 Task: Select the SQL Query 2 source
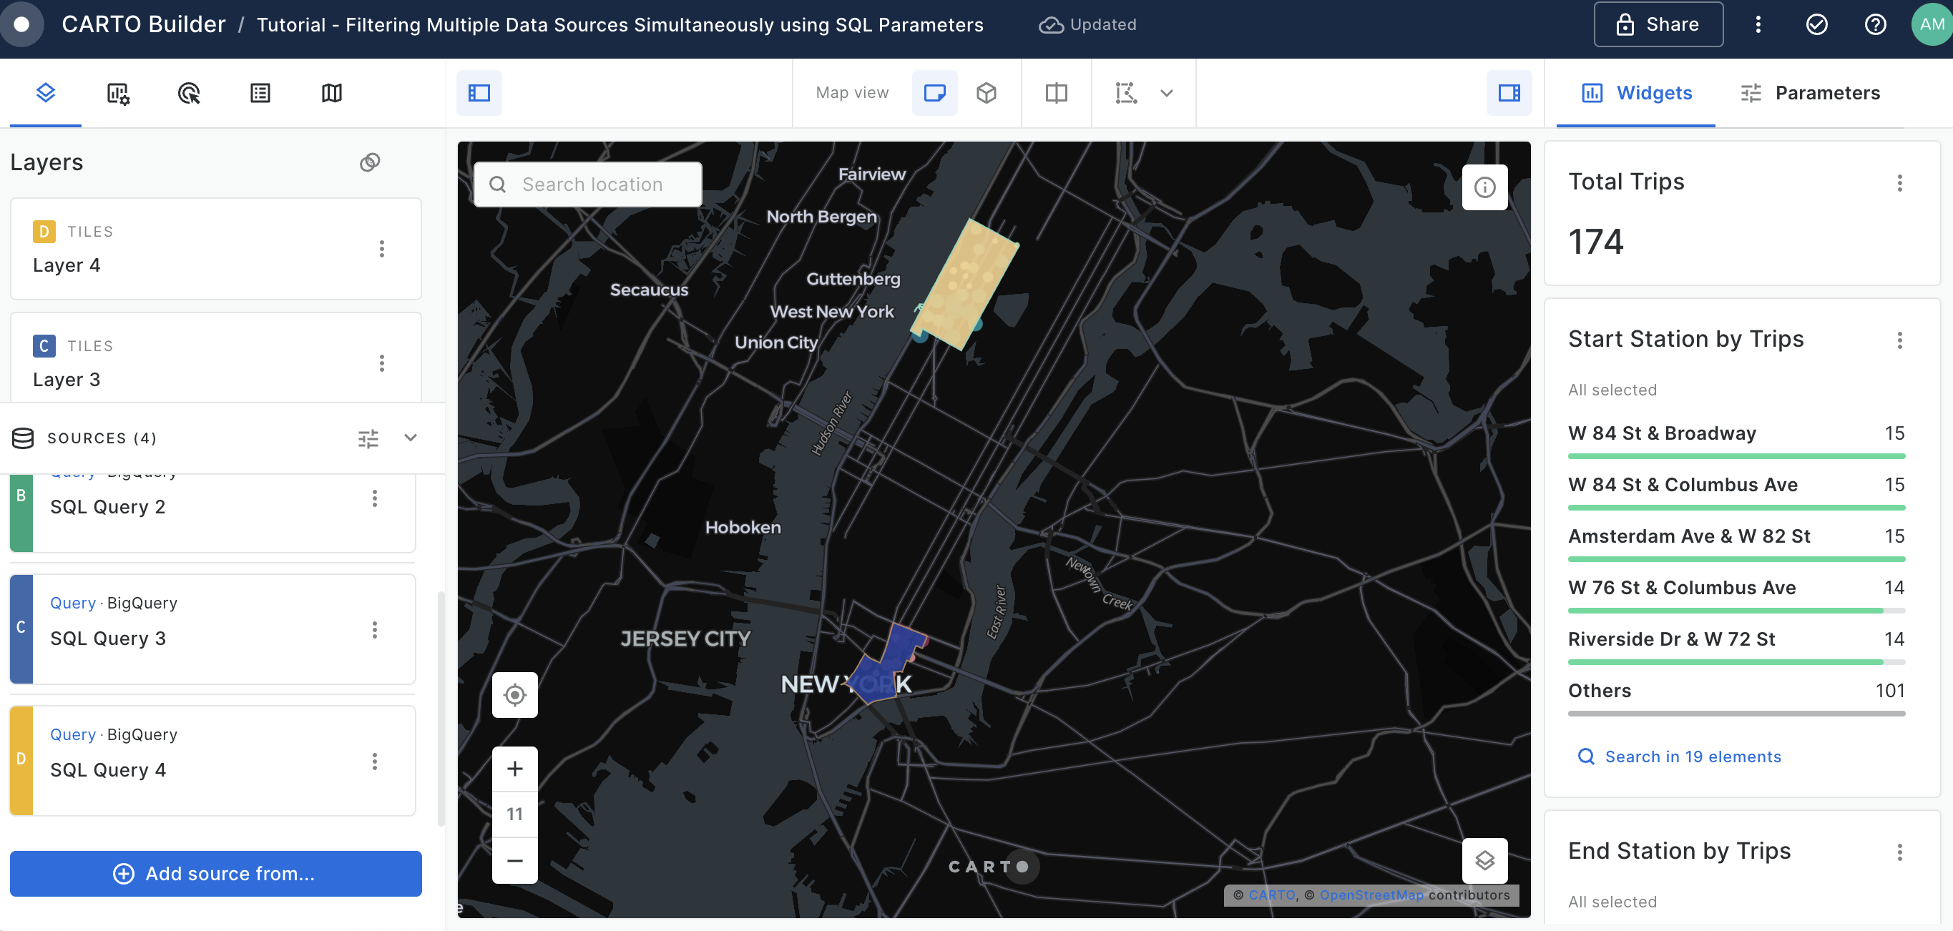pos(212,513)
